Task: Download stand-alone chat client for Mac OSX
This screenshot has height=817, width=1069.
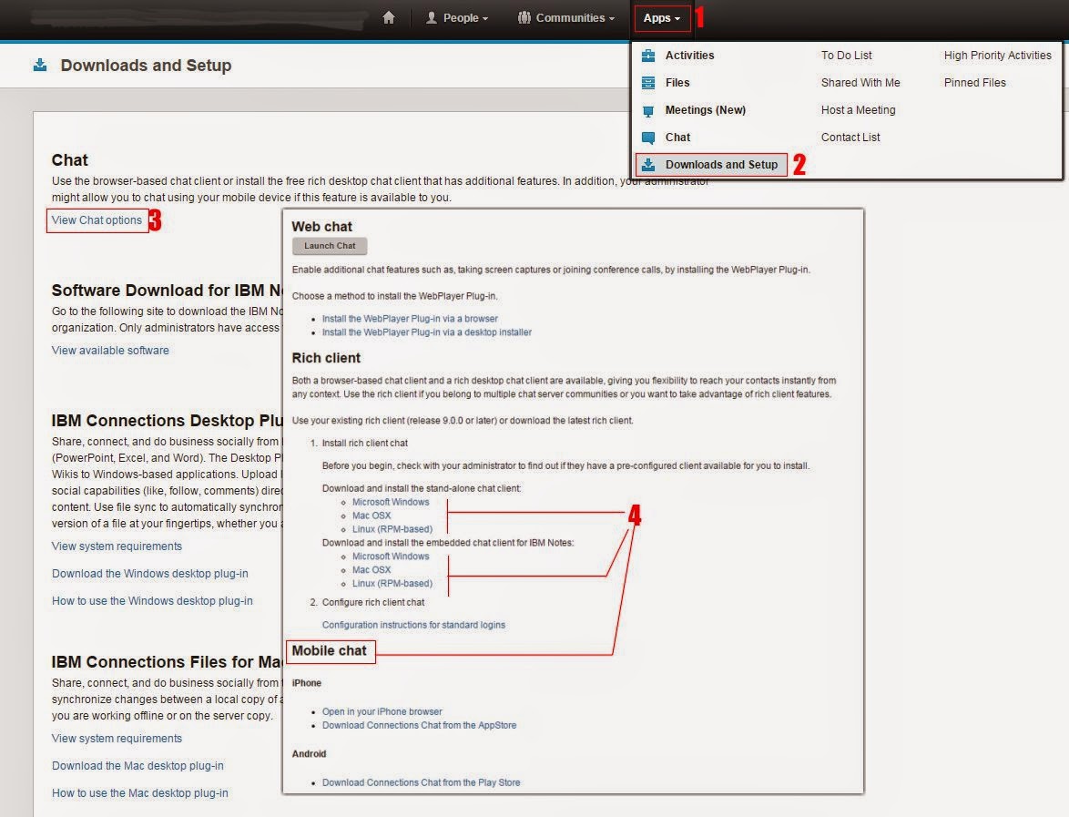Action: (372, 516)
